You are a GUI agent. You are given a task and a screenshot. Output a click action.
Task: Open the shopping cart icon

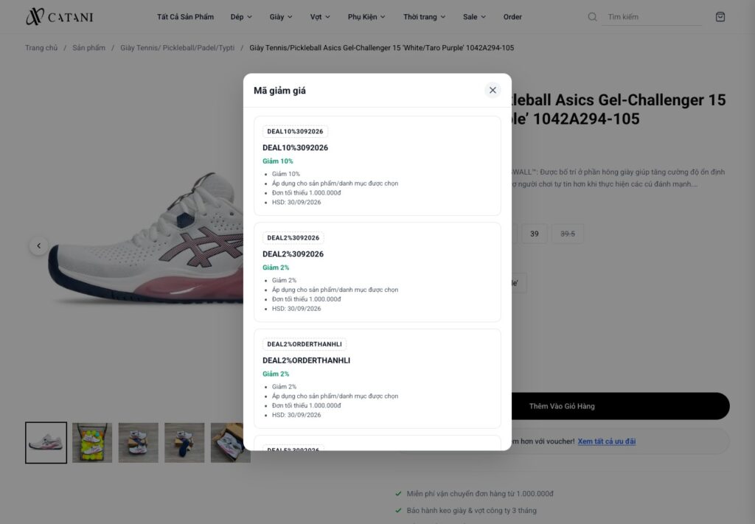[x=720, y=17]
